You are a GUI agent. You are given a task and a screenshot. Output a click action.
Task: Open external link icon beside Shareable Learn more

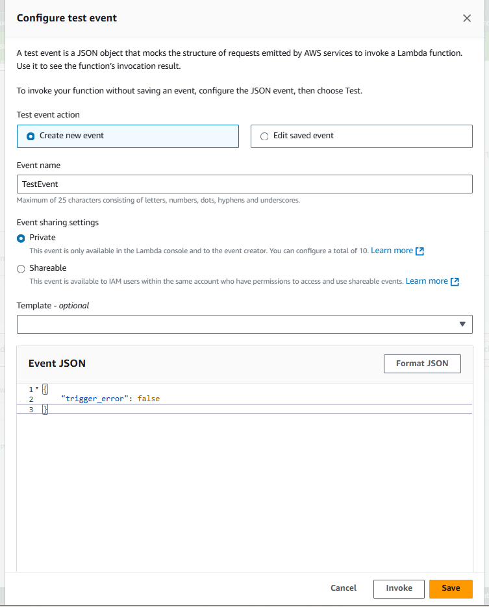point(456,281)
